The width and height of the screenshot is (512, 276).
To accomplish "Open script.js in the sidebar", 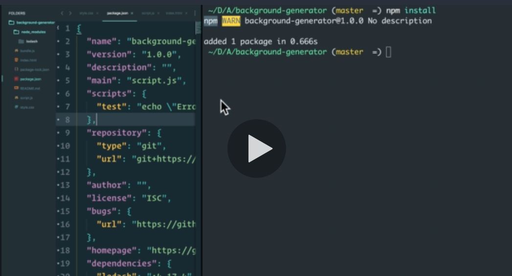I will (26, 98).
